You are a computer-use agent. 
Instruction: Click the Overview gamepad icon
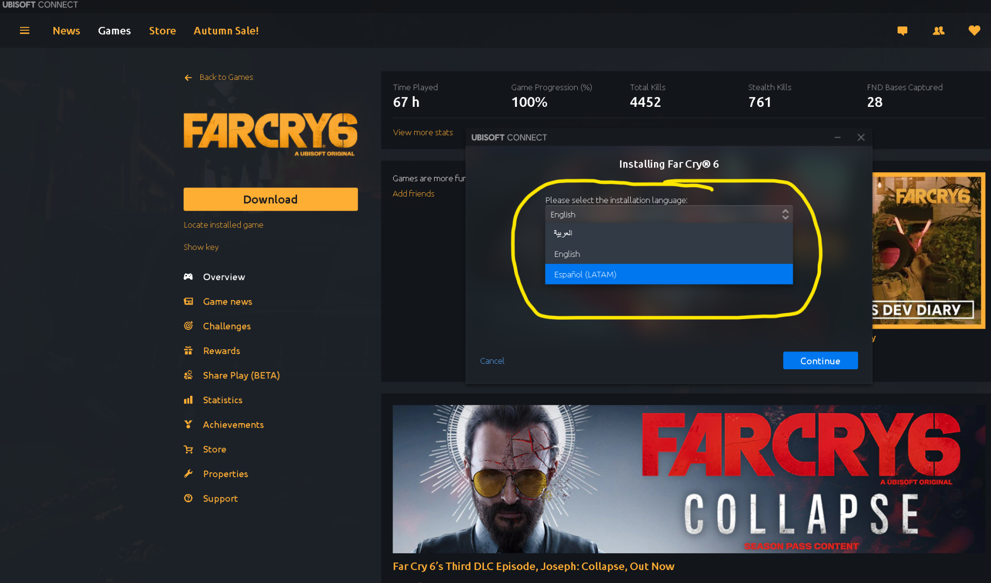(188, 277)
